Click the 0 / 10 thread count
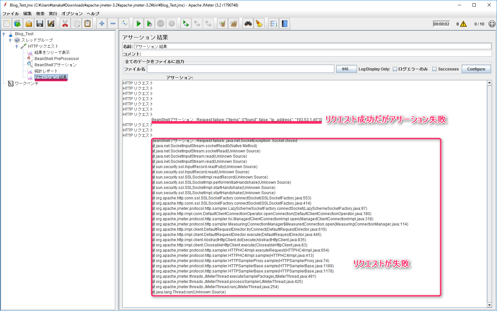The image size is (497, 311). (479, 24)
